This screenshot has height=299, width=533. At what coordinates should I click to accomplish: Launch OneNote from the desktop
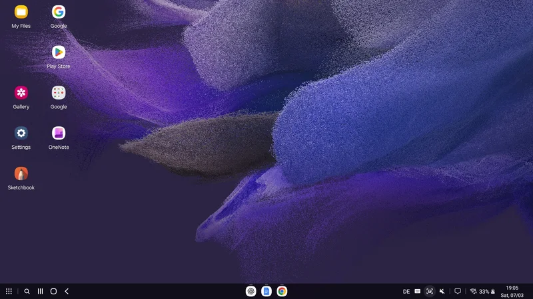tap(59, 133)
